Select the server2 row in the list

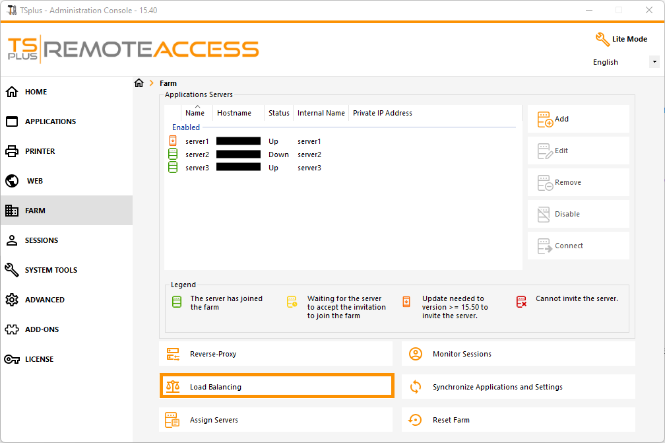click(197, 154)
